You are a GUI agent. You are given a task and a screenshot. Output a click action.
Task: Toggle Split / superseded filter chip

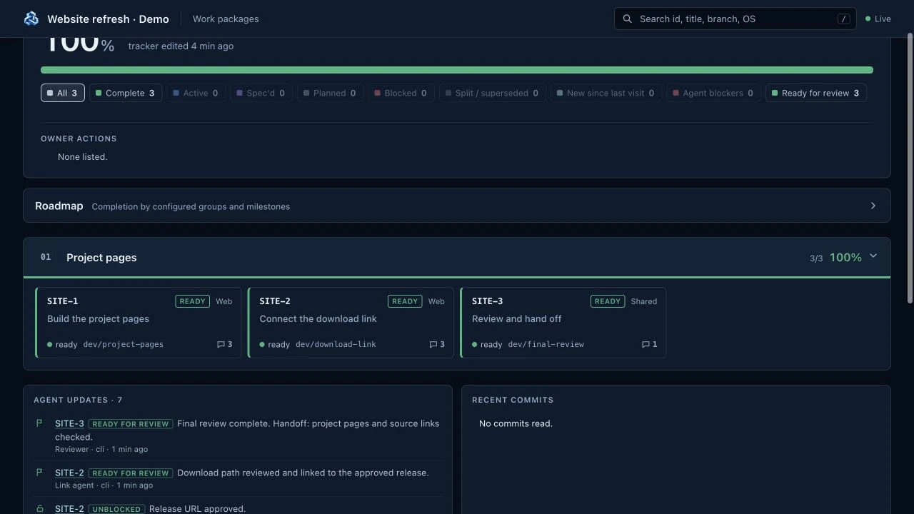point(493,93)
